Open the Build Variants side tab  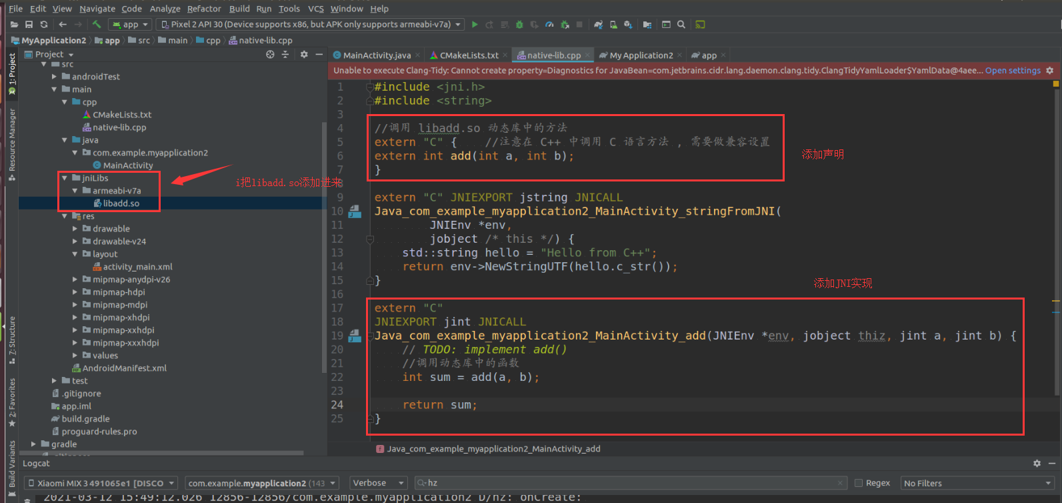12,468
